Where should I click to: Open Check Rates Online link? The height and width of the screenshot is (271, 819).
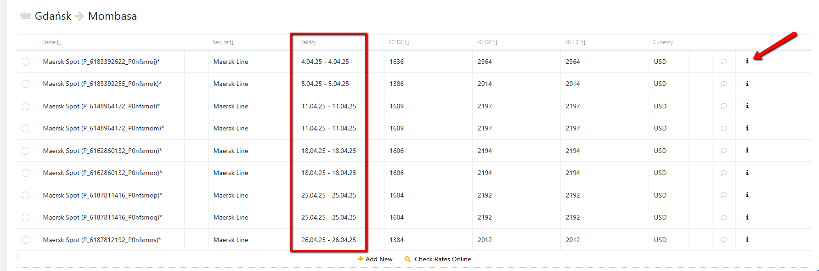click(x=443, y=259)
